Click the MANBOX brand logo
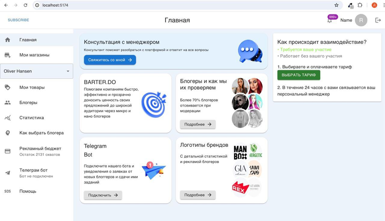This screenshot has height=221, width=385. click(x=240, y=153)
